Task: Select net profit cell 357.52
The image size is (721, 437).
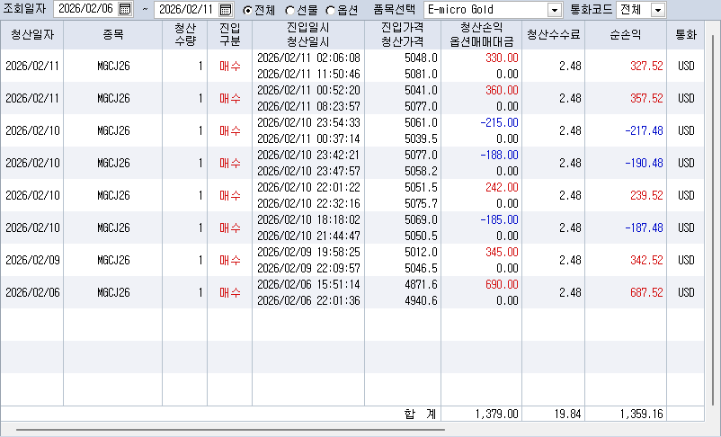Action: (x=646, y=98)
